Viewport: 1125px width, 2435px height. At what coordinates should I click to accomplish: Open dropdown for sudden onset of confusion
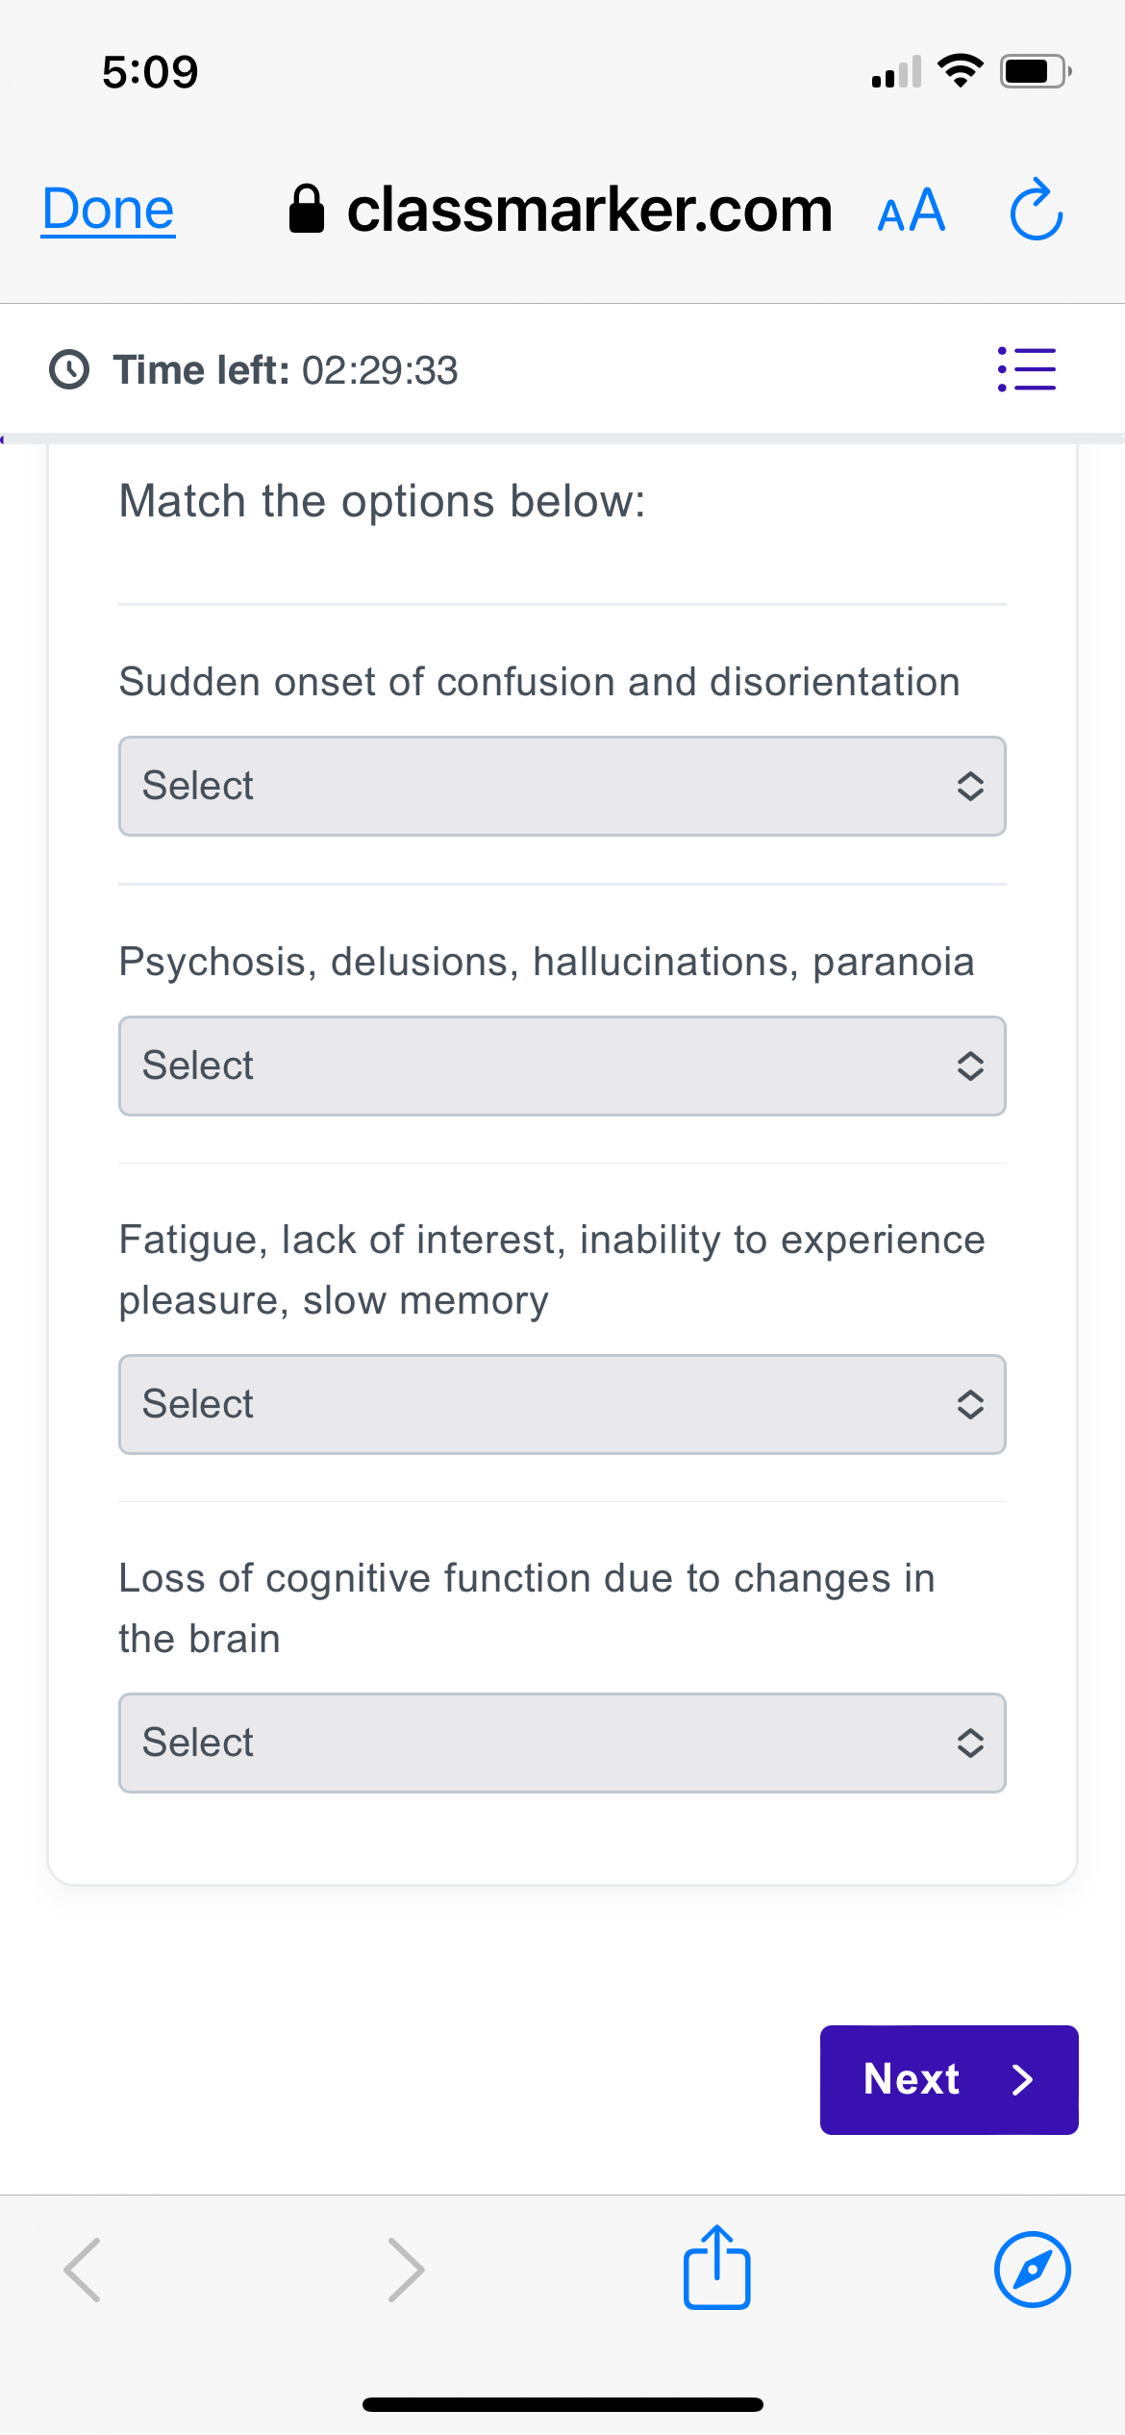[x=562, y=786]
